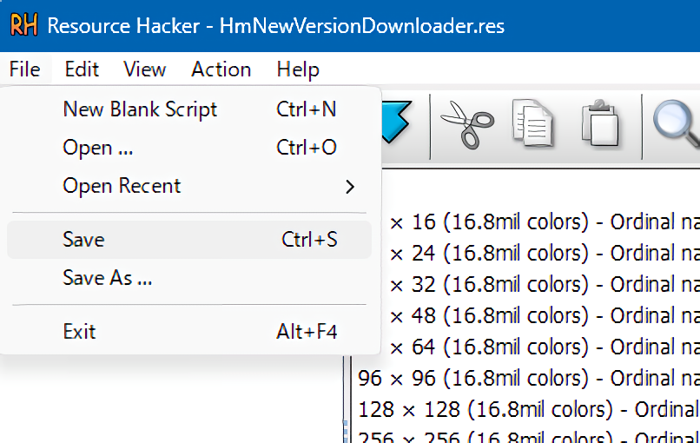Choose Save As ... menu entry
The width and height of the screenshot is (700, 443).
(107, 278)
